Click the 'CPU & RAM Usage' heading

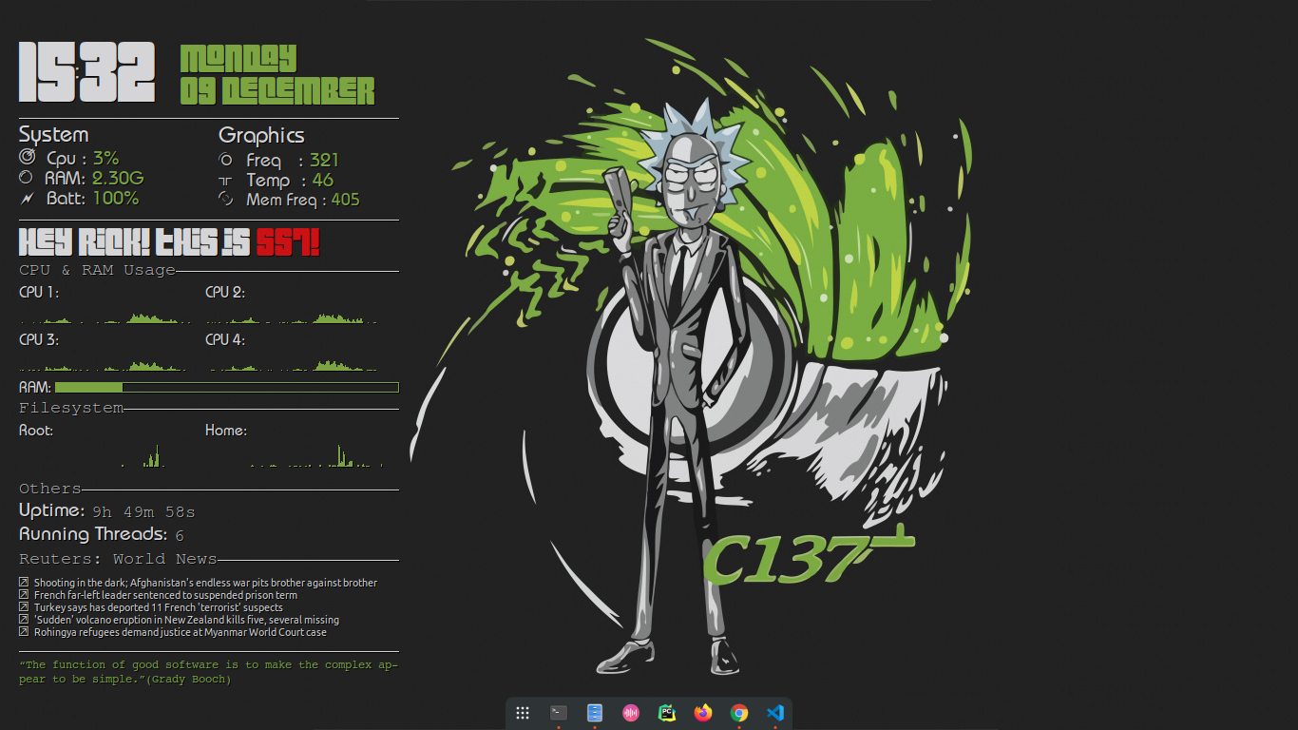(97, 270)
